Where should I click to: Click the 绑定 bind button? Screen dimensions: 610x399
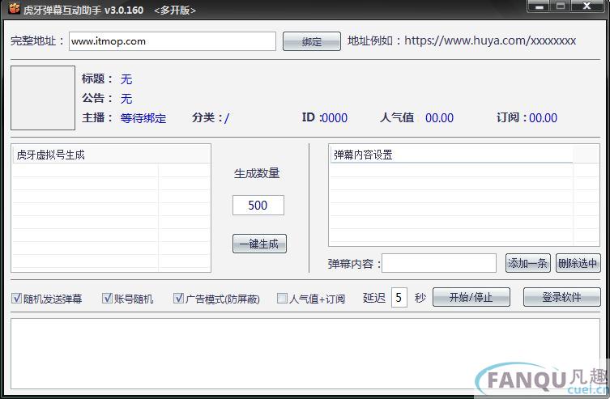pyautogui.click(x=312, y=41)
